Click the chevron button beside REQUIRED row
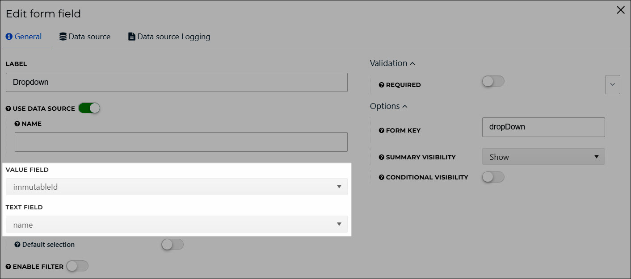The width and height of the screenshot is (631, 279). [613, 84]
